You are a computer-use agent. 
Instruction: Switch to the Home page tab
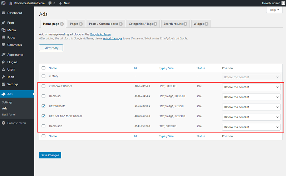click(x=53, y=24)
